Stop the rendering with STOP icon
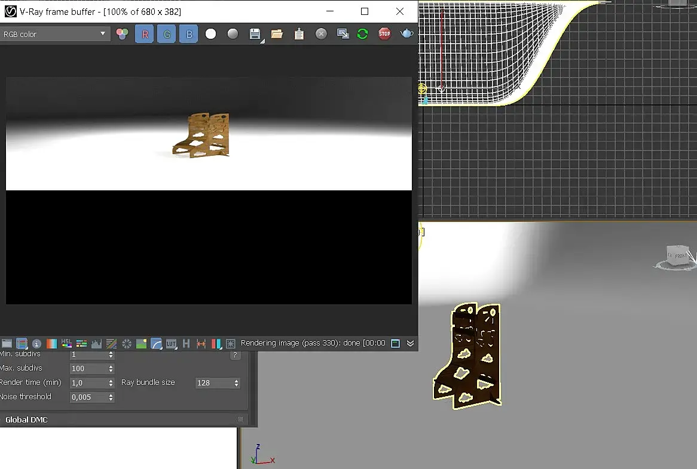The width and height of the screenshot is (697, 469). click(x=384, y=34)
